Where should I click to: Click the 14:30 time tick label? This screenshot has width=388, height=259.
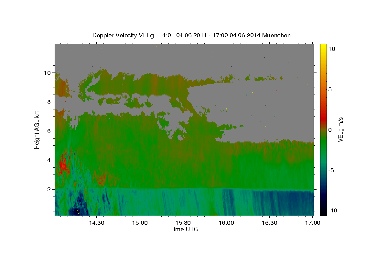pyautogui.click(x=96, y=223)
